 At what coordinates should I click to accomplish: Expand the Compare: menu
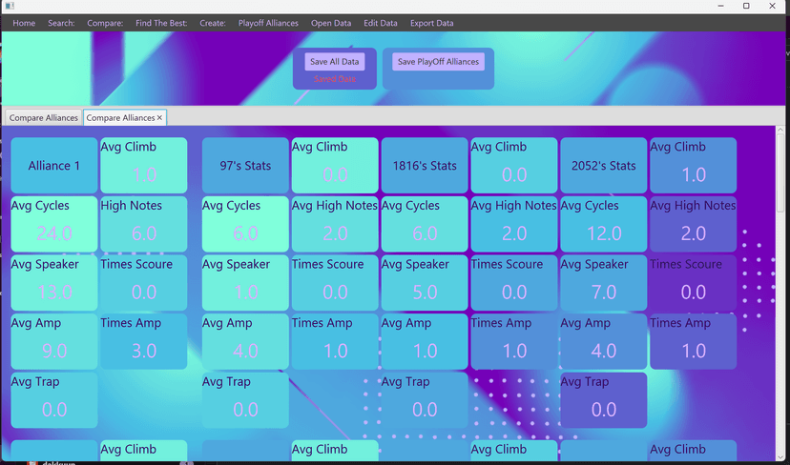105,23
